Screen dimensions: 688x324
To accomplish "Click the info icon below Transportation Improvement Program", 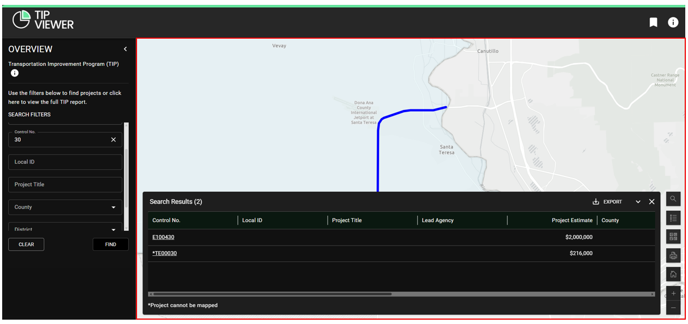I will coord(15,73).
